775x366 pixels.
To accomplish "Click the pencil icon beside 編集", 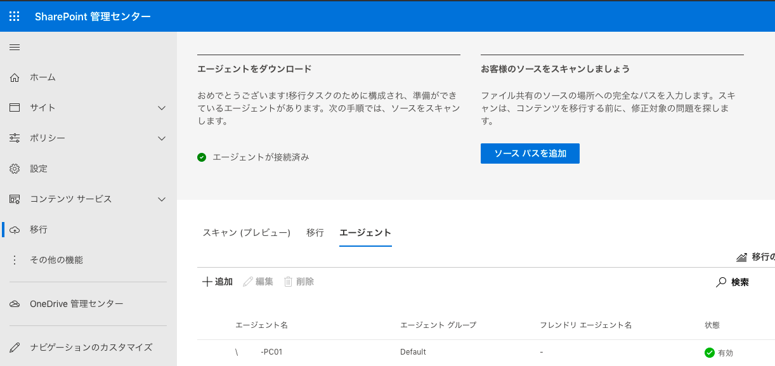I will 248,282.
